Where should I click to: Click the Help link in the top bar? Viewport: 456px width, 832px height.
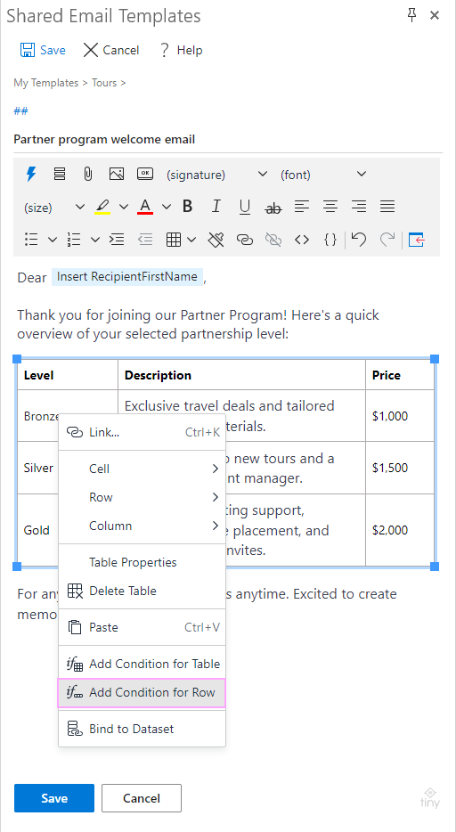[181, 51]
